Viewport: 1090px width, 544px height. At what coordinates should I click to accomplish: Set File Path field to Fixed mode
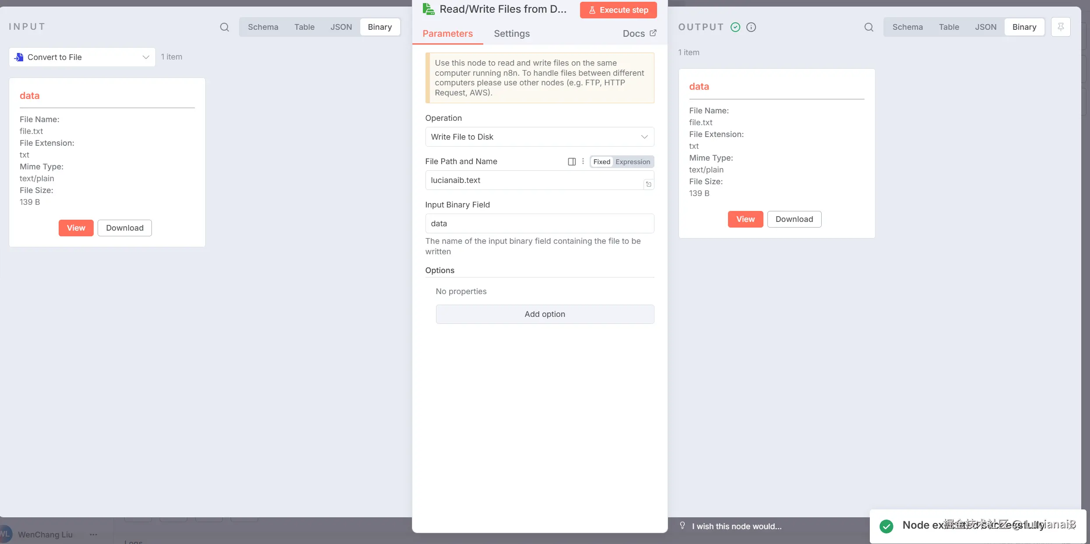[x=601, y=161]
